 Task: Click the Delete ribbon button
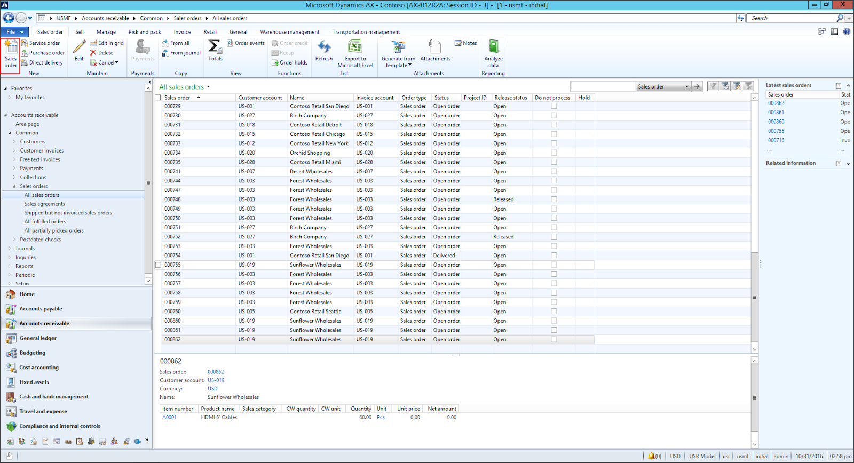pos(101,53)
